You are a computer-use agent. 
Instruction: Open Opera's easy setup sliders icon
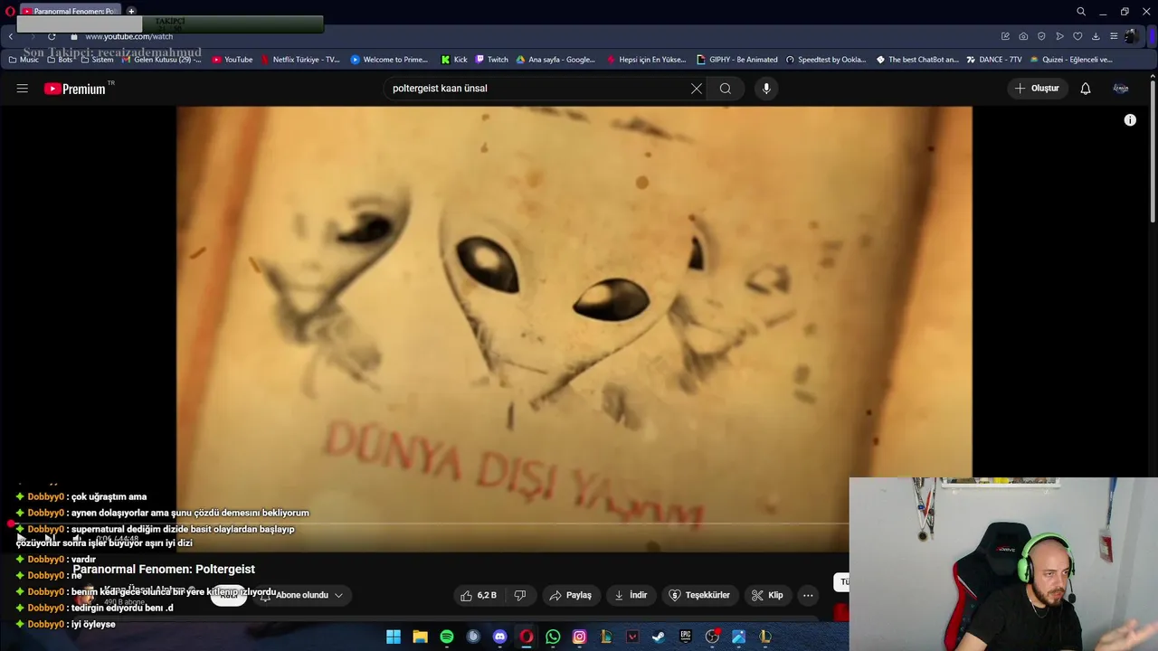click(1114, 36)
